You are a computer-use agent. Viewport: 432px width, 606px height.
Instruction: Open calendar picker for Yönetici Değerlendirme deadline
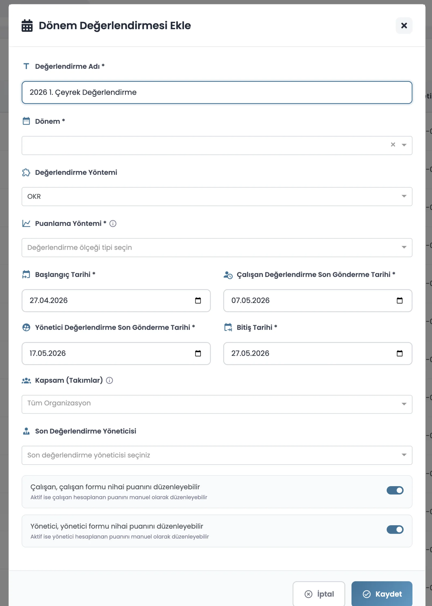[x=198, y=353]
